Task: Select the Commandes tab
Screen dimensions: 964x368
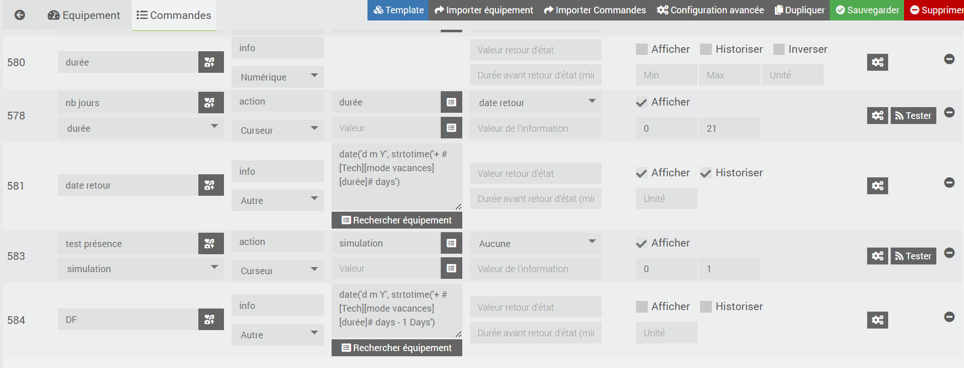Action: click(174, 15)
